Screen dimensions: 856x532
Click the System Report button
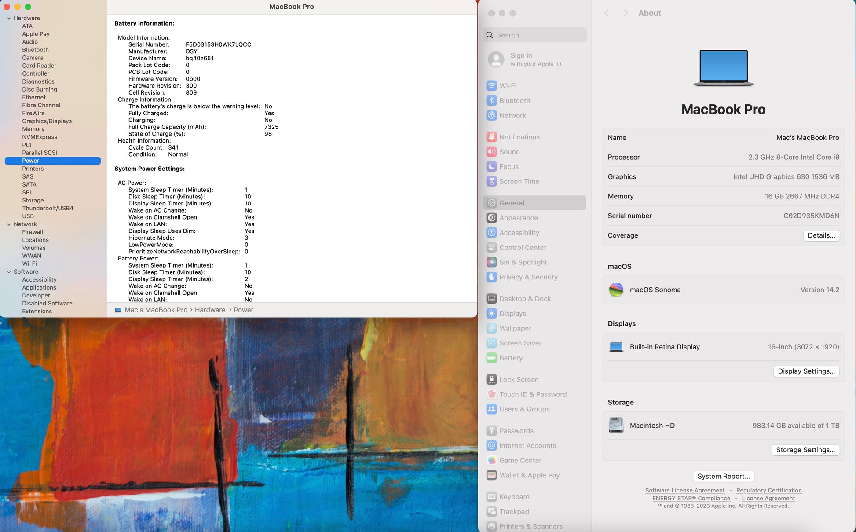(x=723, y=476)
